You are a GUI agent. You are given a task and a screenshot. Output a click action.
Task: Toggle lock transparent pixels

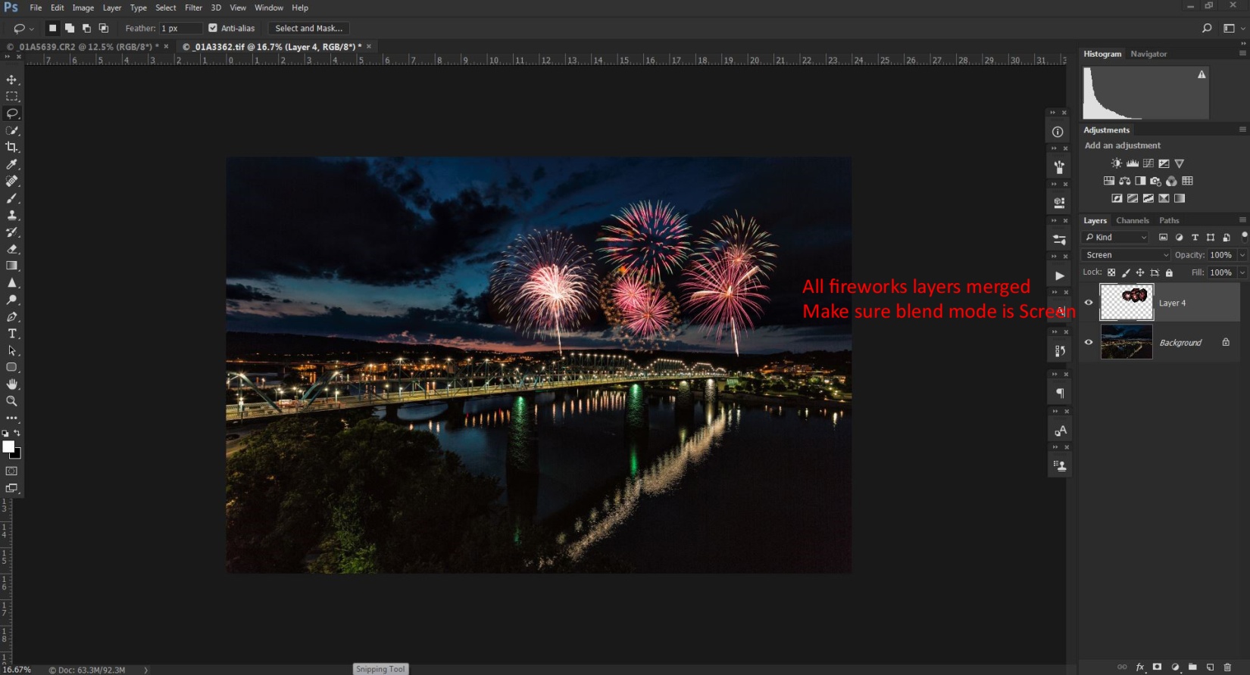[x=1111, y=272]
